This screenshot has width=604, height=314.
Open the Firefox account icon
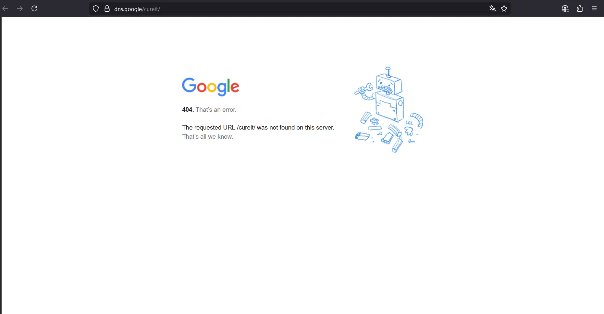[565, 9]
